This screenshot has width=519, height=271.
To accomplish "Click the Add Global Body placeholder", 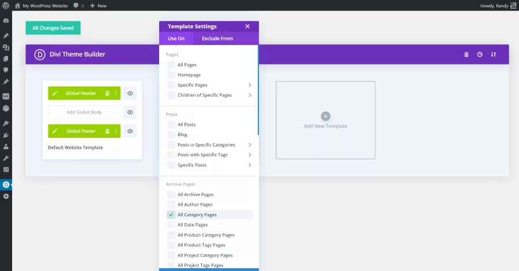I will [x=84, y=112].
